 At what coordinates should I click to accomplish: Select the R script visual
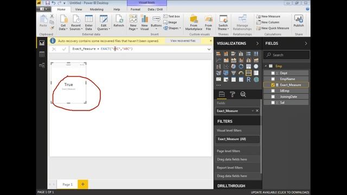tap(248, 80)
